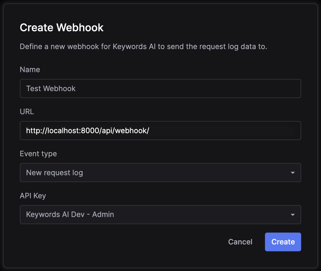The height and width of the screenshot is (271, 321).
Task: Open the Event type dropdown showing New request log
Action: 160,173
